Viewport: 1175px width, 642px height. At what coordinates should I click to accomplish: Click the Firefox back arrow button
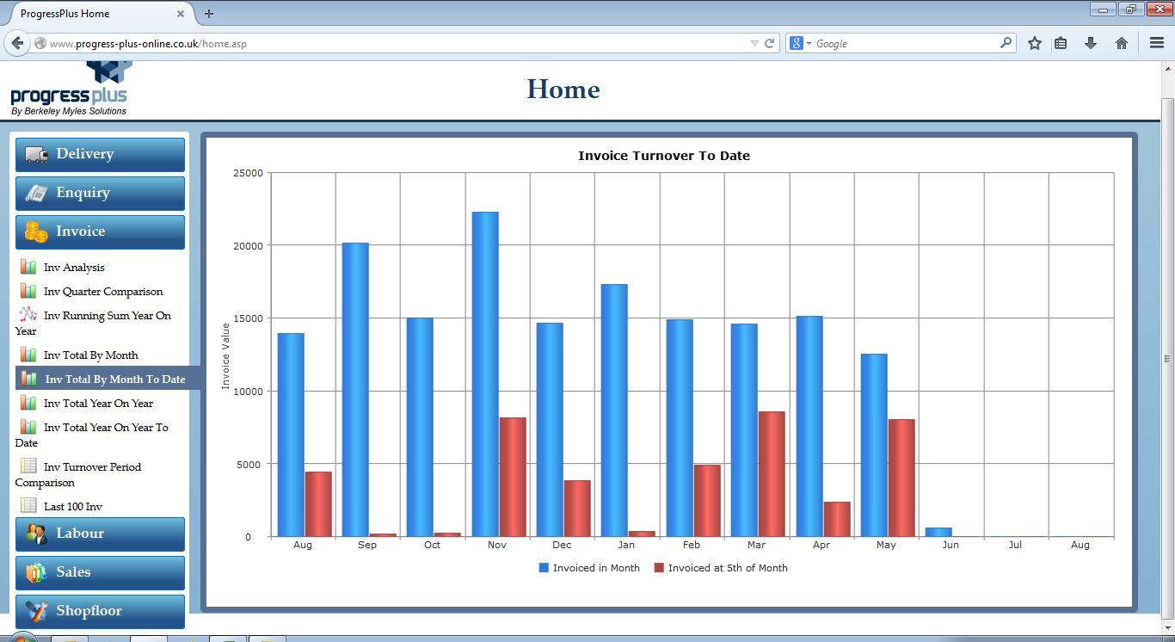point(17,43)
